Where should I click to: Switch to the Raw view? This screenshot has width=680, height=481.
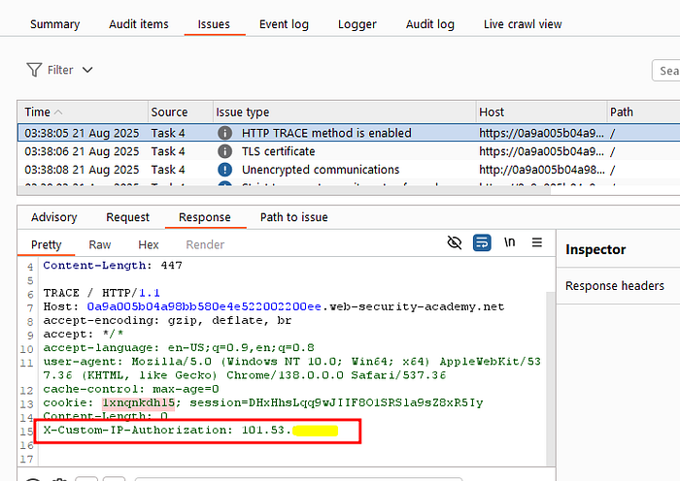100,244
